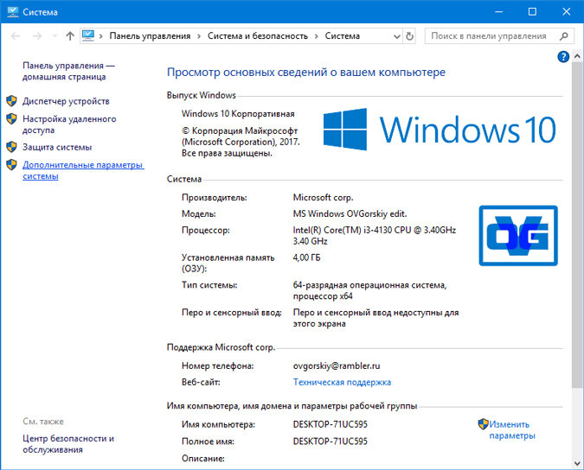Click the Система window title icon

pyautogui.click(x=13, y=11)
